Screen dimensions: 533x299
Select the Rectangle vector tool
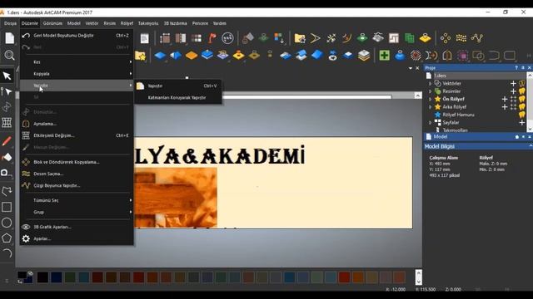coord(7,207)
